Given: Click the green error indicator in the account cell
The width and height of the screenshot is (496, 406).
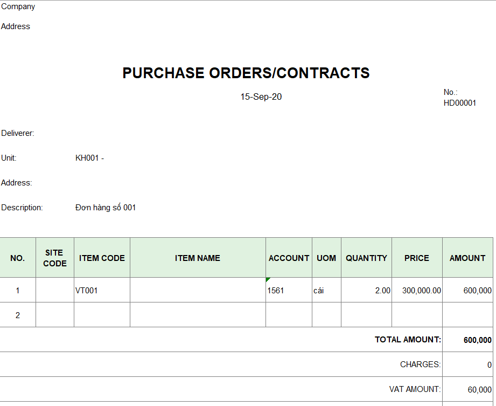Looking at the screenshot, I should (x=268, y=280).
